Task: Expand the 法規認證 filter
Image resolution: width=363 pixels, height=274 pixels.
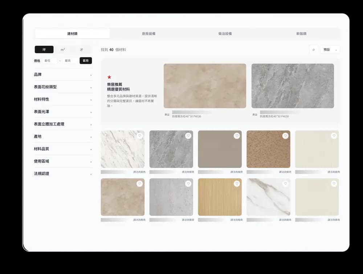Action: [x=63, y=173]
